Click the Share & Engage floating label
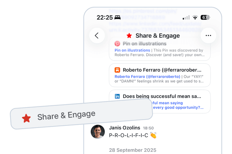Screen dimensions: 232x154 [x=81, y=114]
